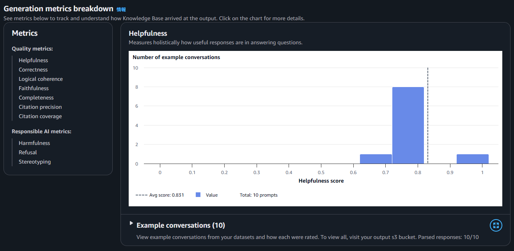The height and width of the screenshot is (251, 514).
Task: Select the Helpfulness metric
Action: pyautogui.click(x=33, y=60)
